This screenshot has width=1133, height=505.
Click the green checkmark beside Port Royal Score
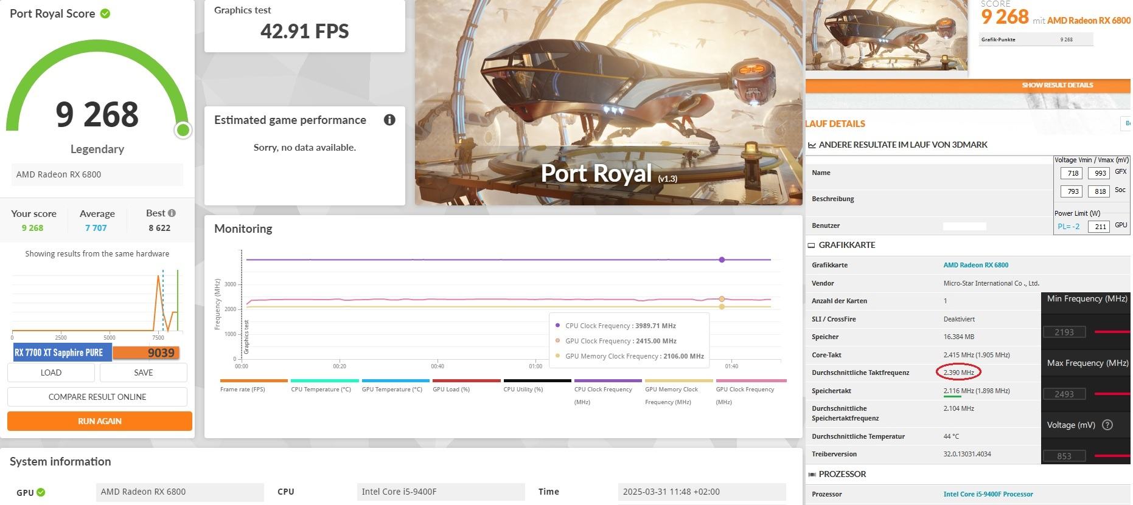click(105, 13)
